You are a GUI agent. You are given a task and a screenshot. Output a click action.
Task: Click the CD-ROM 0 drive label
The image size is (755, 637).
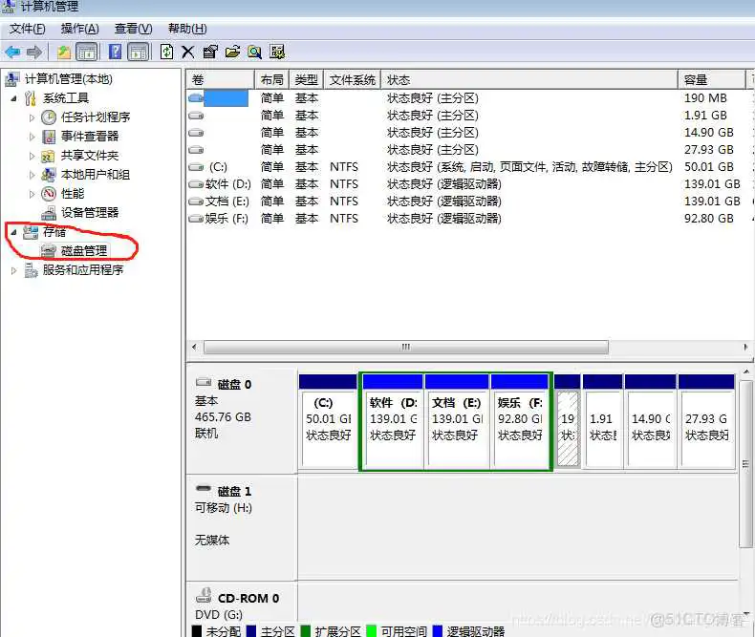pos(248,598)
